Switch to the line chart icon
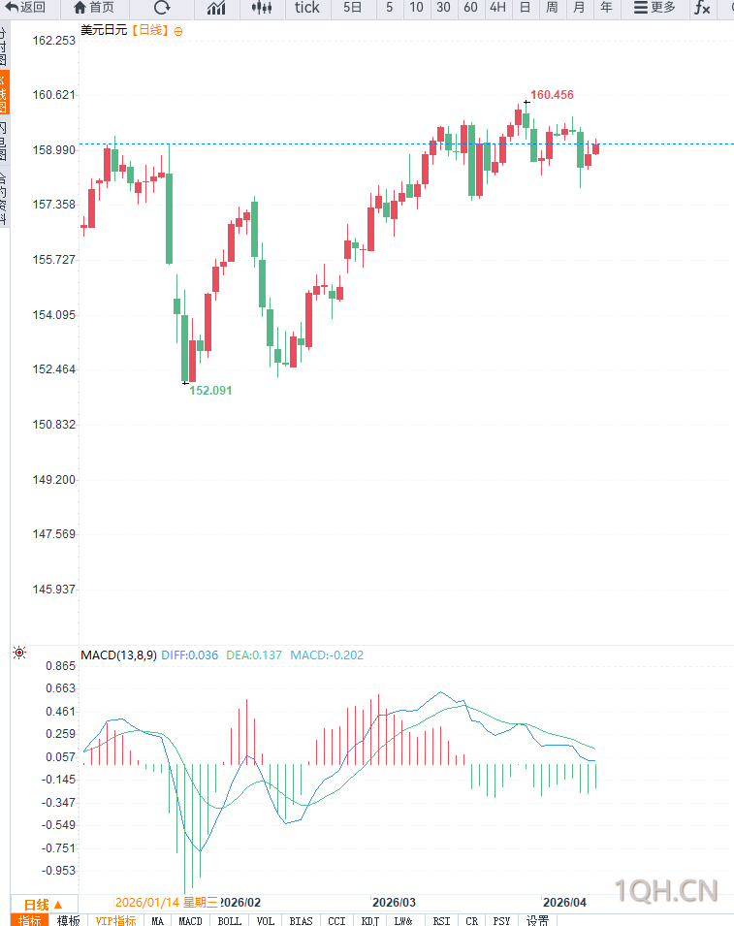This screenshot has width=734, height=926. [x=216, y=8]
